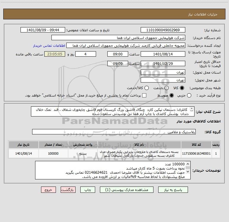Select the جزیی purchase type radio
Image resolution: width=229 pixels, height=222 pixels.
[x=189, y=95]
